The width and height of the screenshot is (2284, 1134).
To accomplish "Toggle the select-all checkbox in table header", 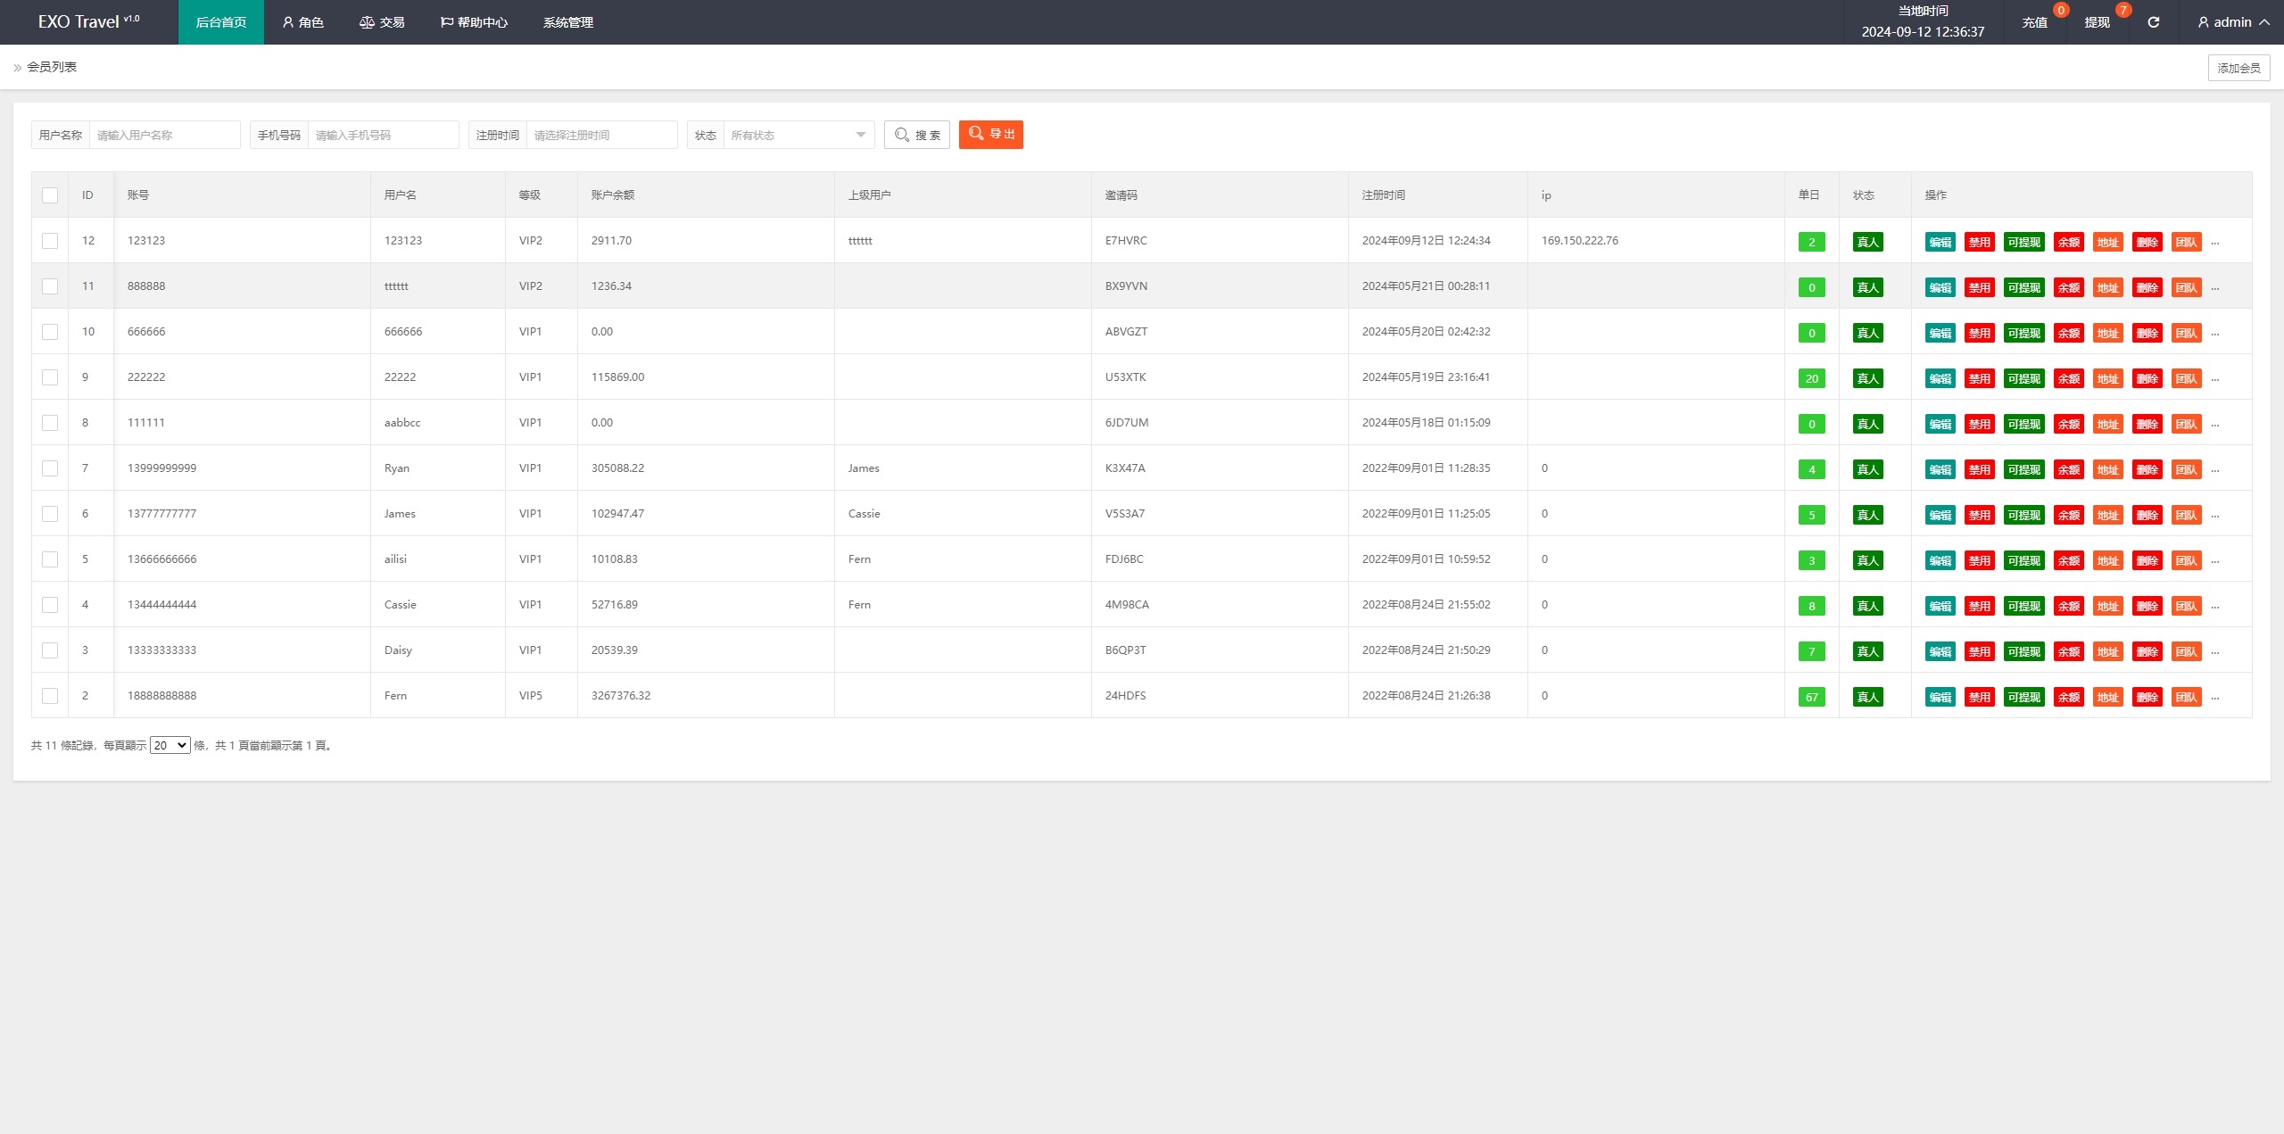I will click(50, 195).
